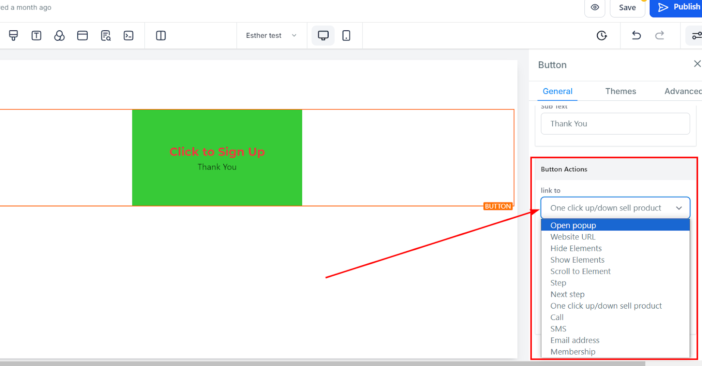Expand the Esther test page dropdown
Image resolution: width=702 pixels, height=366 pixels.
(x=272, y=36)
